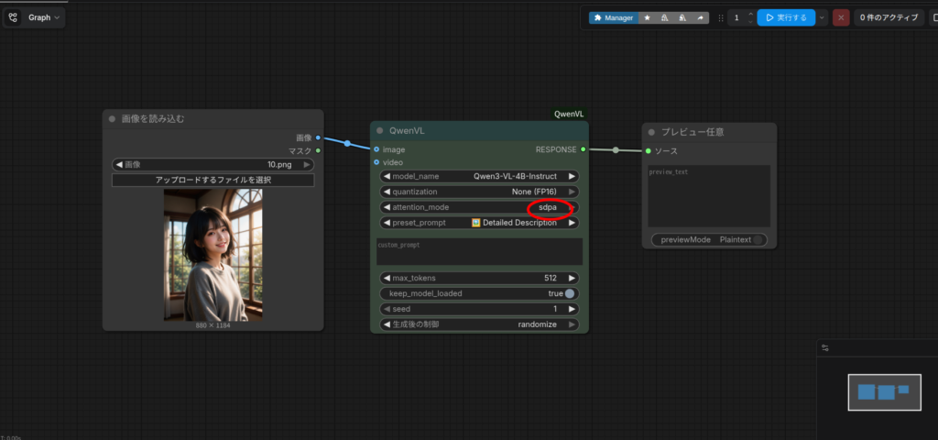This screenshot has height=440, width=938.
Task: Expand the arrow next to 実行する button
Action: (x=822, y=17)
